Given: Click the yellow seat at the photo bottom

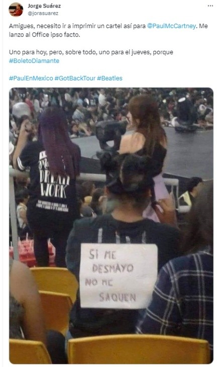Looking at the screenshot, I should 139,349.
